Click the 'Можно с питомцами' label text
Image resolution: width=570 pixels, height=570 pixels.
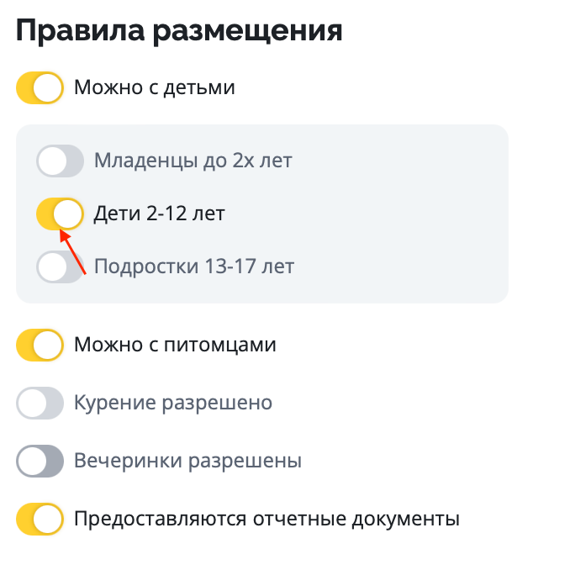point(175,346)
